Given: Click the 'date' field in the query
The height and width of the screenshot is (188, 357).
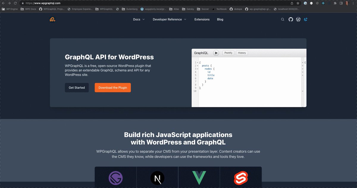Looking at the screenshot, I should [x=210, y=78].
